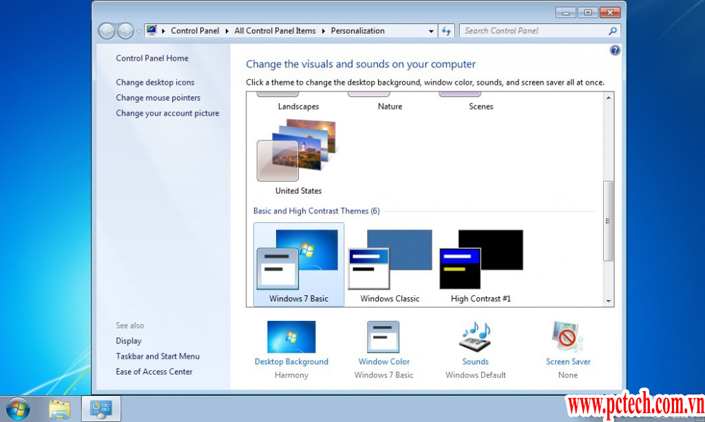Open the Screen Saver icon
705x422 pixels.
click(x=567, y=337)
